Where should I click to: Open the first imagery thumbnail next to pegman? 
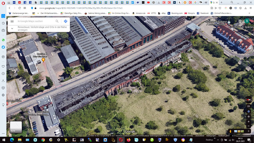coord(236,131)
